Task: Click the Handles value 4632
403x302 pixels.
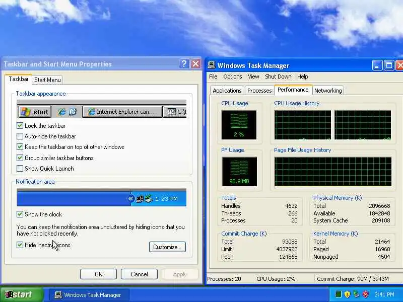Action: point(291,206)
